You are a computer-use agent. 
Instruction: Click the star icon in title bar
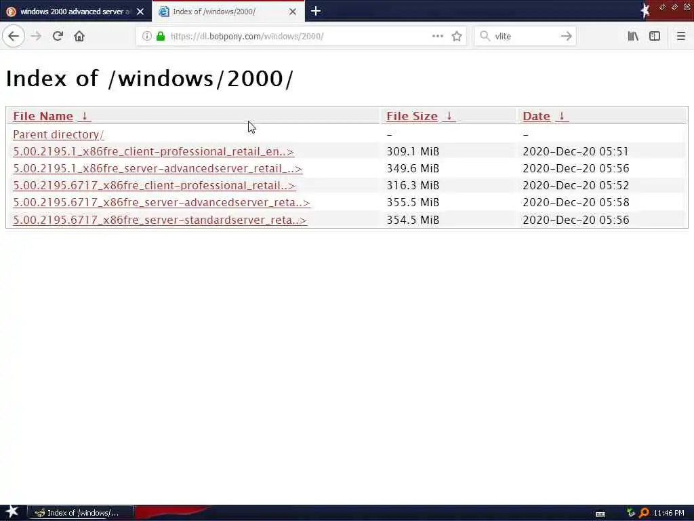(645, 11)
